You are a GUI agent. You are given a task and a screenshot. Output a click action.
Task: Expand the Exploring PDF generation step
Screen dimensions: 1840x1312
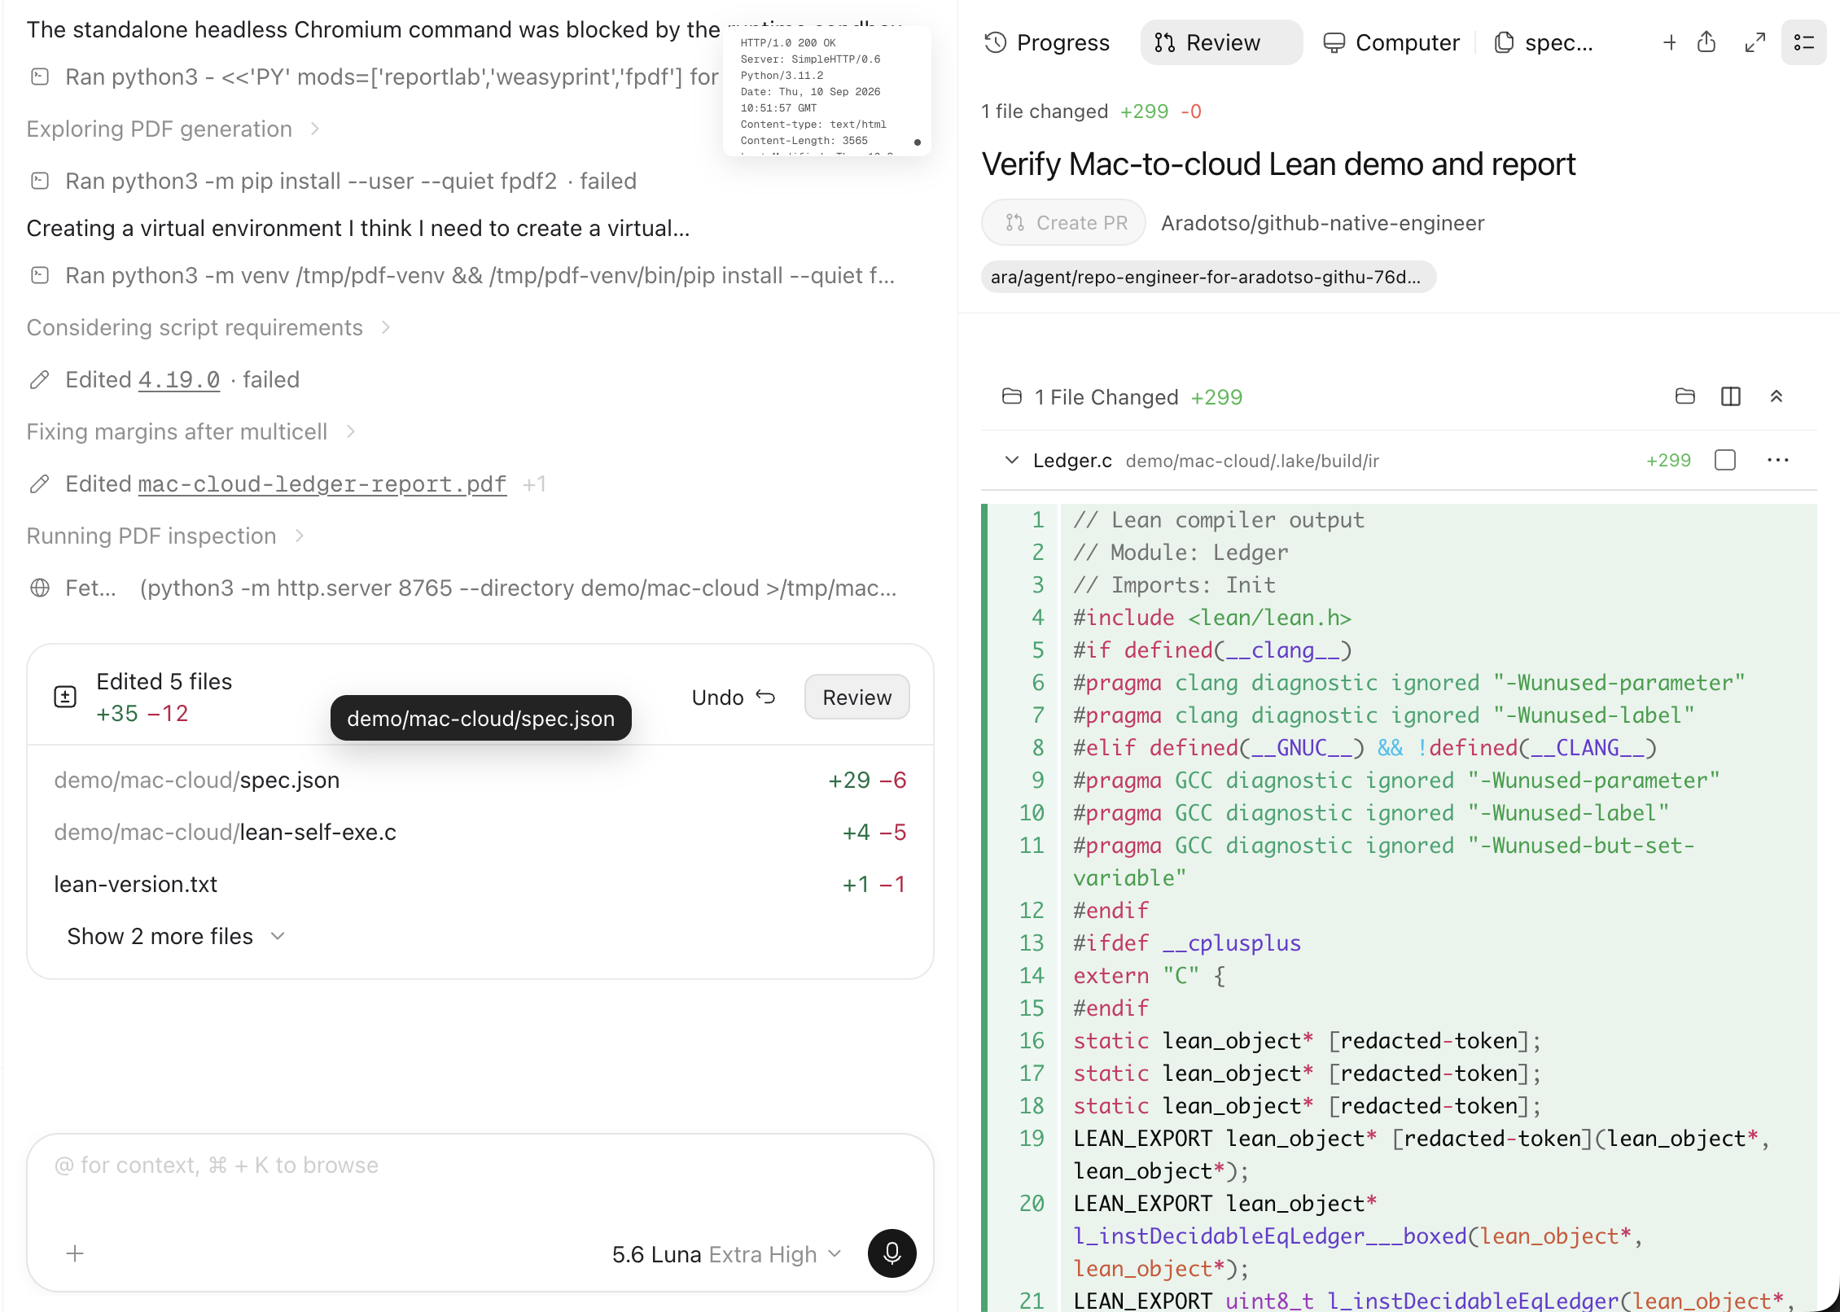(173, 129)
